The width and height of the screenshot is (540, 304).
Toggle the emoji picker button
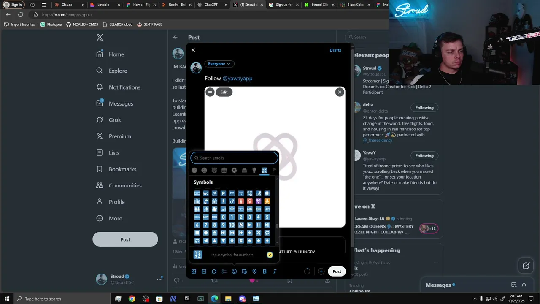[234, 271]
